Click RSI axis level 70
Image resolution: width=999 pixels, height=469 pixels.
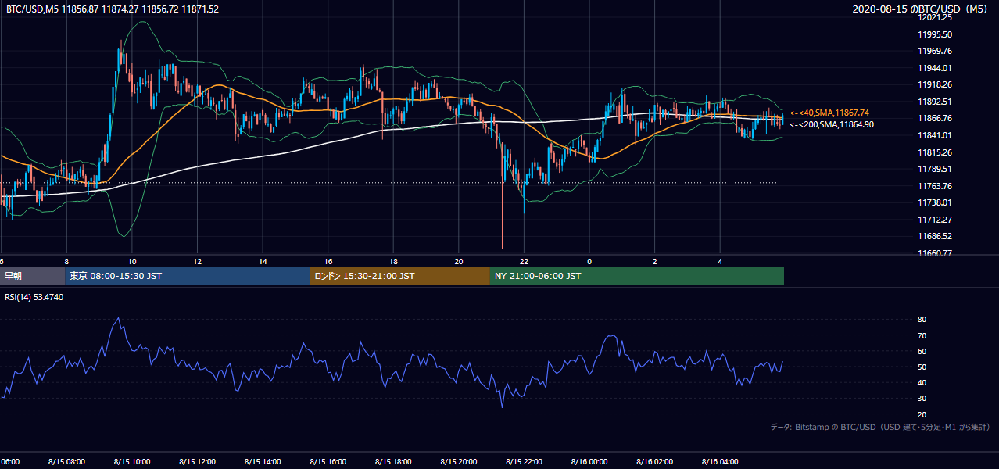[922, 335]
